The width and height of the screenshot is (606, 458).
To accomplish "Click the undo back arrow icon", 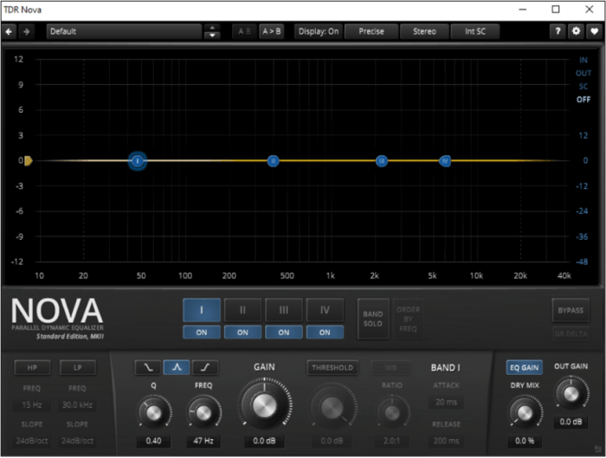I will (x=9, y=32).
